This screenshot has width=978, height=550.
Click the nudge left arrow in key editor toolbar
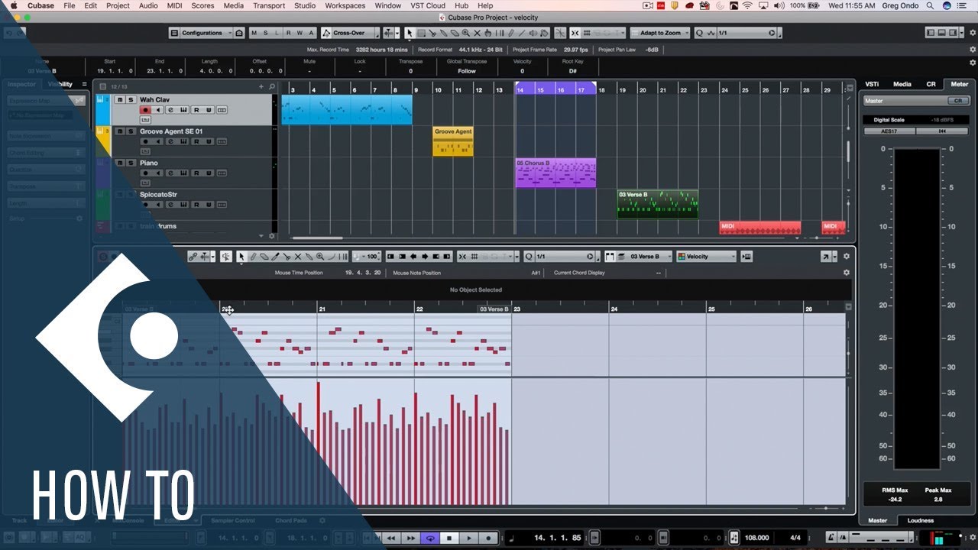point(413,257)
